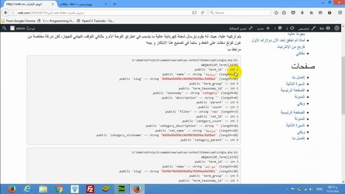Open the first السيرة الذاتية page link

(295, 84)
